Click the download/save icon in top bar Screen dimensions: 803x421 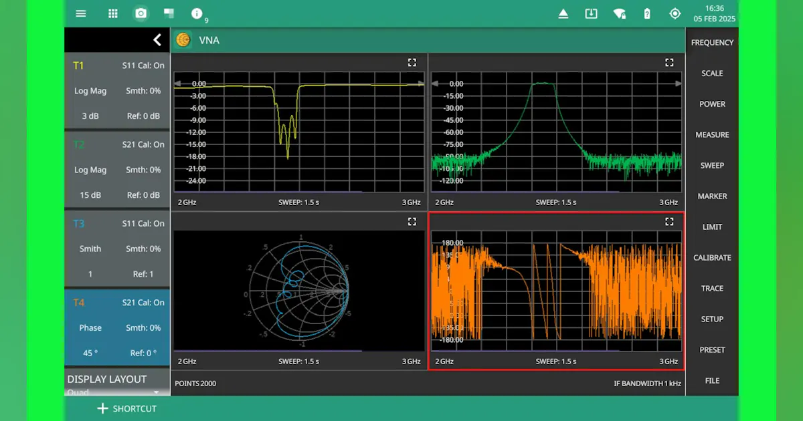coord(591,13)
